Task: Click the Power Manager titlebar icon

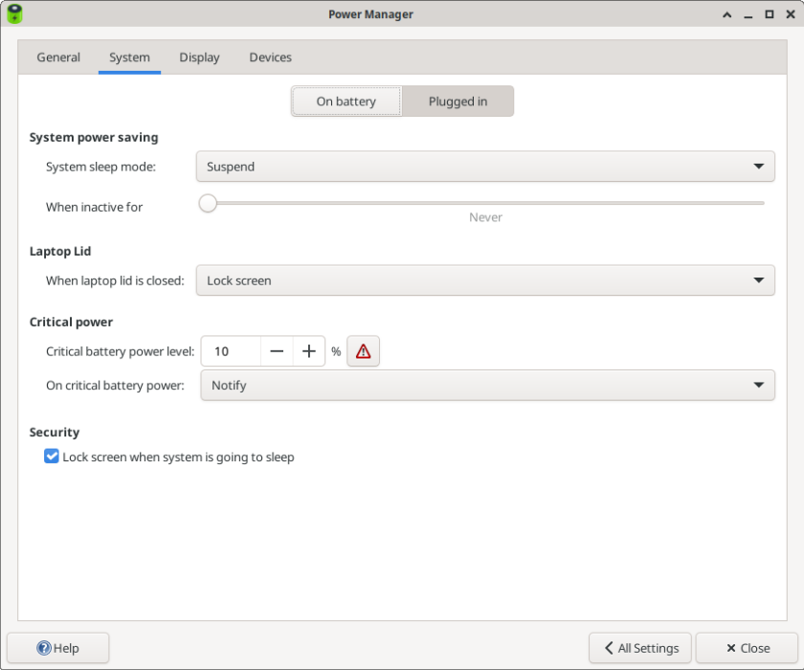Action: click(15, 13)
